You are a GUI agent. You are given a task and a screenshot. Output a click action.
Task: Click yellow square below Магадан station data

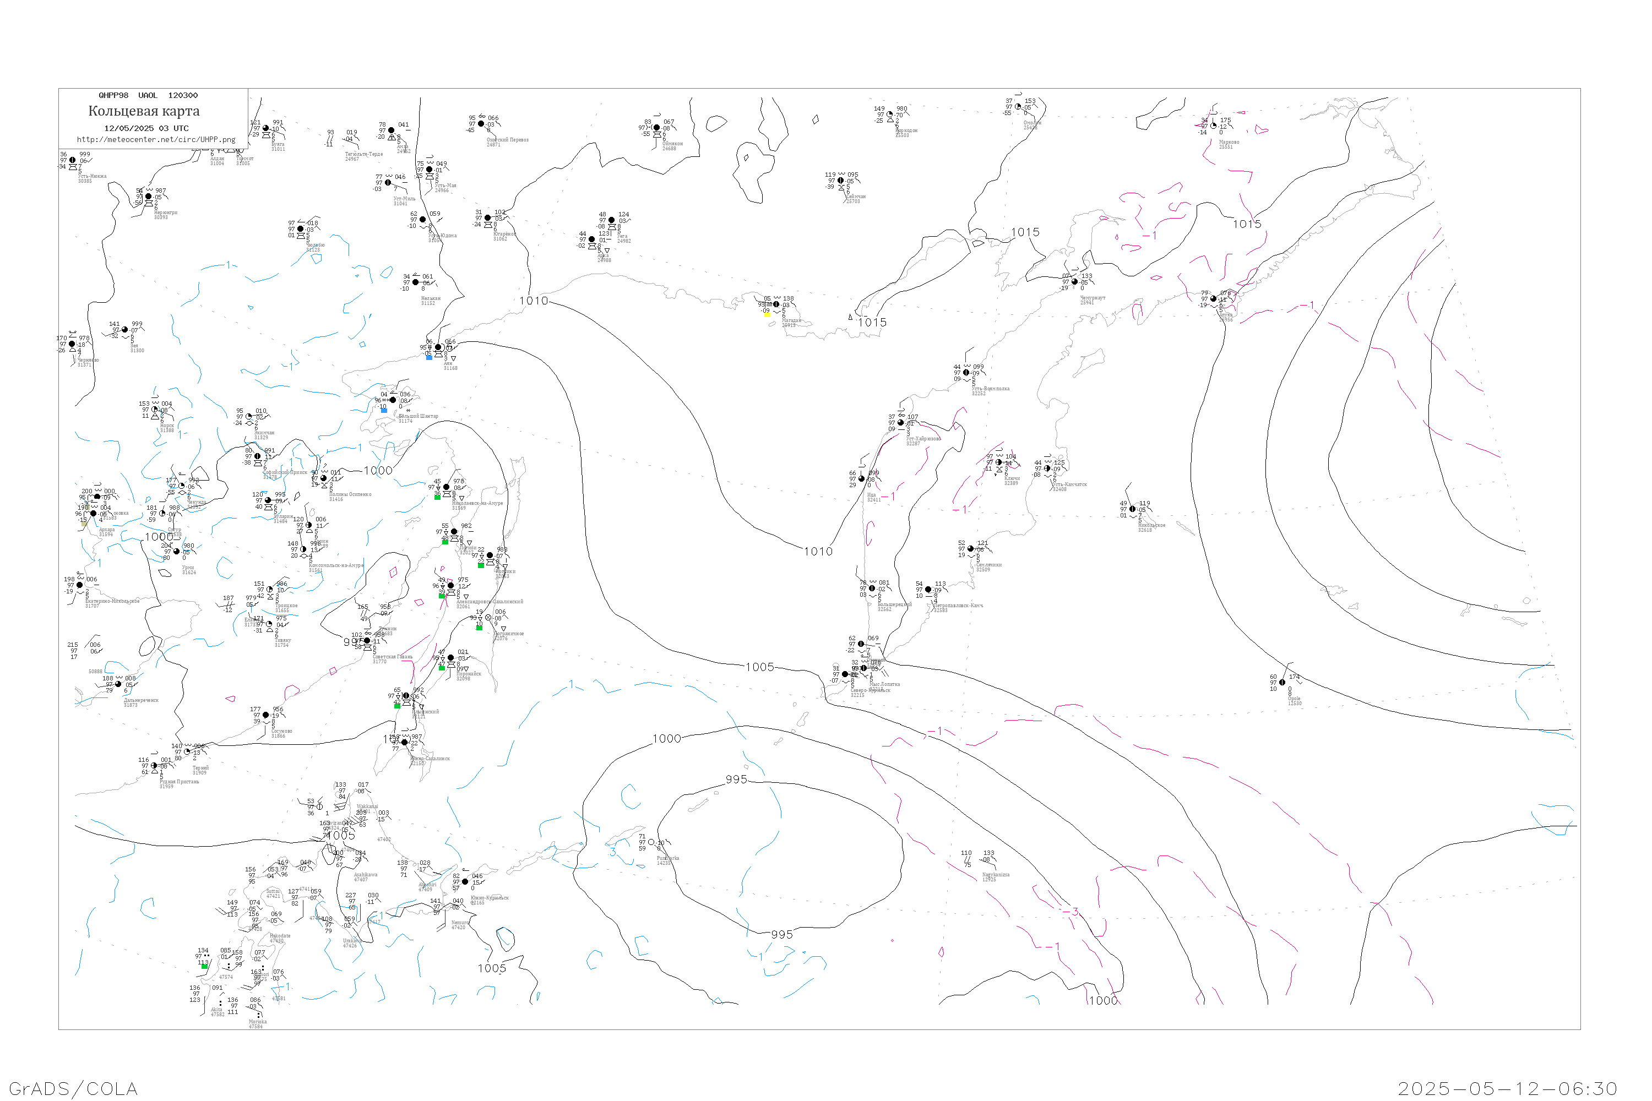coord(767,314)
